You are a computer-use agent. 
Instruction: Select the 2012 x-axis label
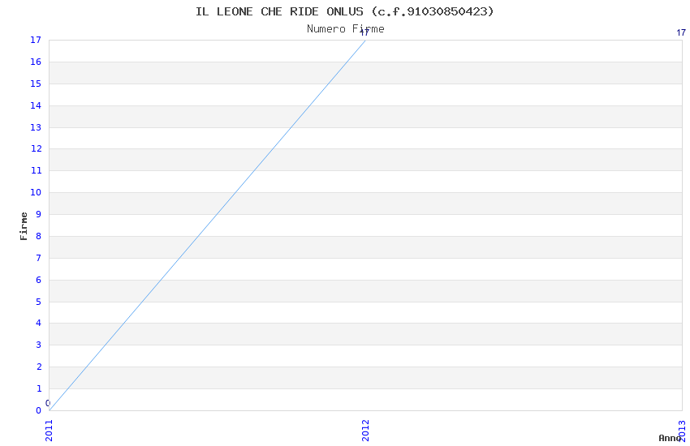click(x=365, y=430)
